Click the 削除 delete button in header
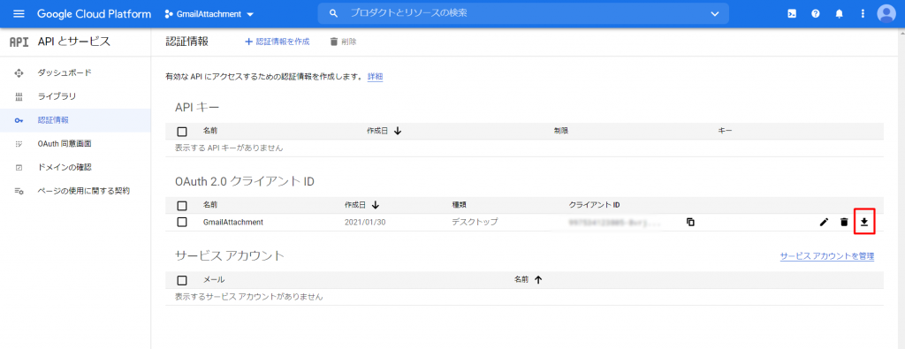Image resolution: width=905 pixels, height=349 pixels. click(343, 42)
